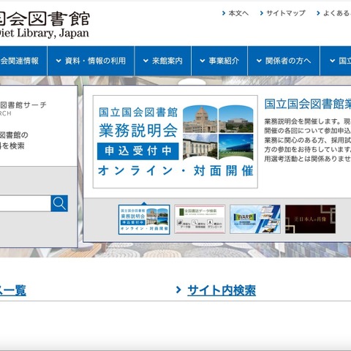Click the arrow icon before サイト内検索
The image size is (351, 351).
(x=178, y=290)
